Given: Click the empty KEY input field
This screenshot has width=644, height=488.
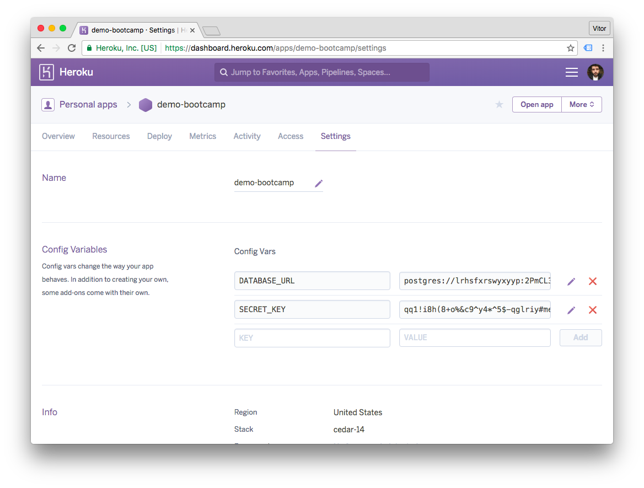Looking at the screenshot, I should tap(312, 338).
